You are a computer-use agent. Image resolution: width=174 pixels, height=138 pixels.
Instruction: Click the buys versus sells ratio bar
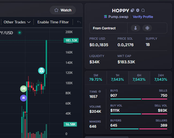(x=139, y=99)
